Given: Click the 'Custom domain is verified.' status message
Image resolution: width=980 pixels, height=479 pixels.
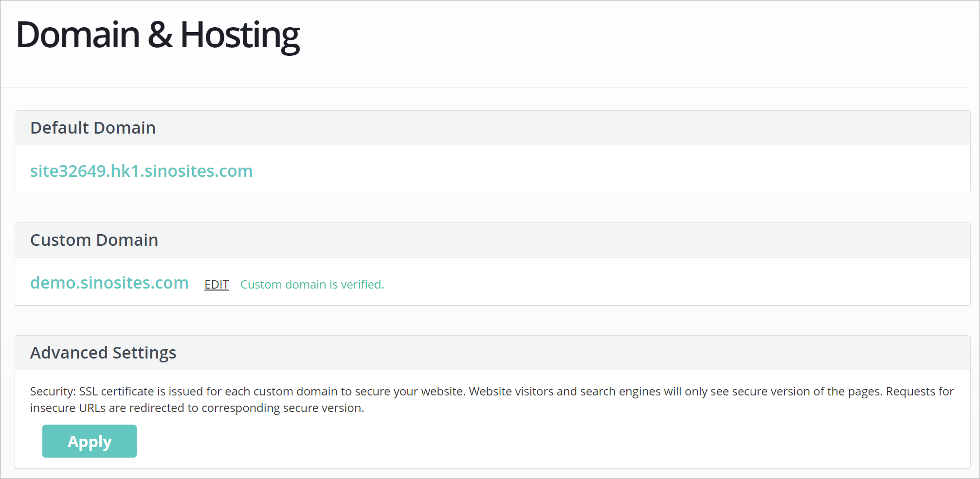Looking at the screenshot, I should tap(312, 285).
